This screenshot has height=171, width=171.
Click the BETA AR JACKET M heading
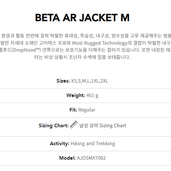click(82, 18)
